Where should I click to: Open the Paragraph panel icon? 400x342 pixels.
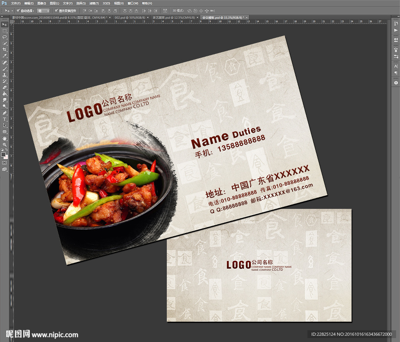coord(396,73)
